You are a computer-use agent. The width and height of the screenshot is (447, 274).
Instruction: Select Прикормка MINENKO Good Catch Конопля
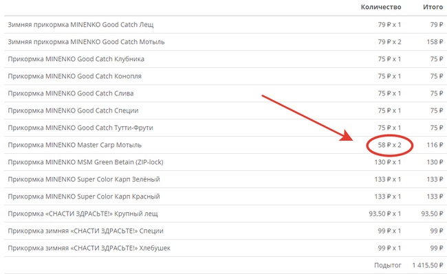[x=75, y=76]
